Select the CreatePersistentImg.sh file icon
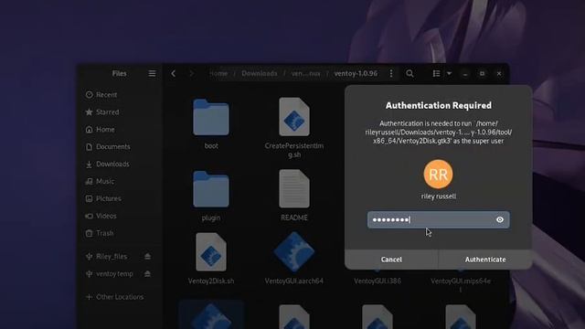585x329 pixels. coord(294,117)
